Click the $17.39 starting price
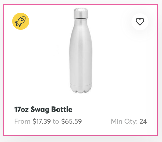This screenshot has height=142, width=162. pyautogui.click(x=42, y=122)
